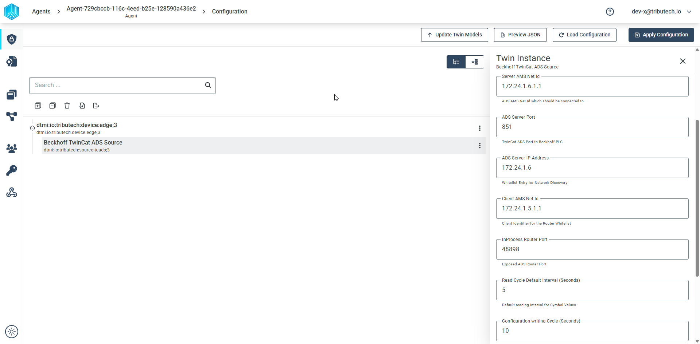
Task: Click the Preview JSON button
Action: click(520, 35)
